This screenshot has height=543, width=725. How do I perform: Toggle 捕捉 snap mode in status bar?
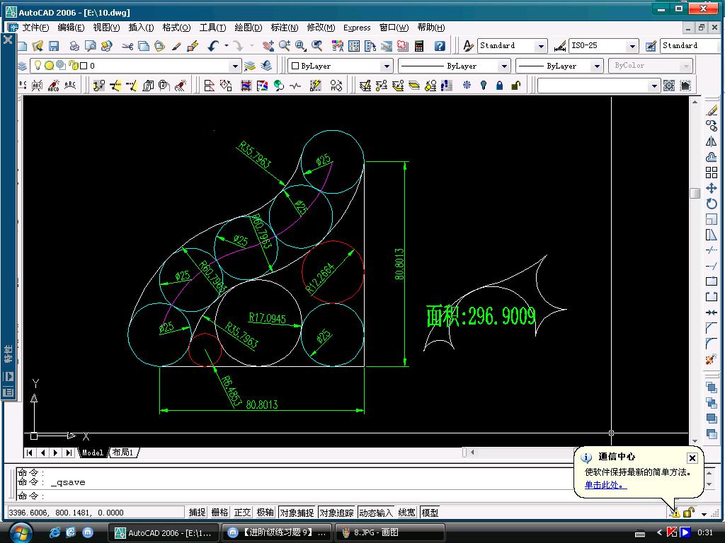coord(197,513)
